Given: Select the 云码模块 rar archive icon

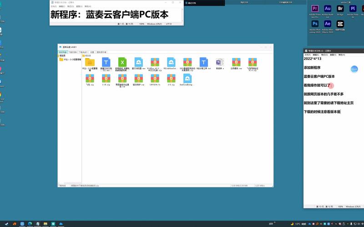Looking at the screenshot, I should (x=236, y=62).
